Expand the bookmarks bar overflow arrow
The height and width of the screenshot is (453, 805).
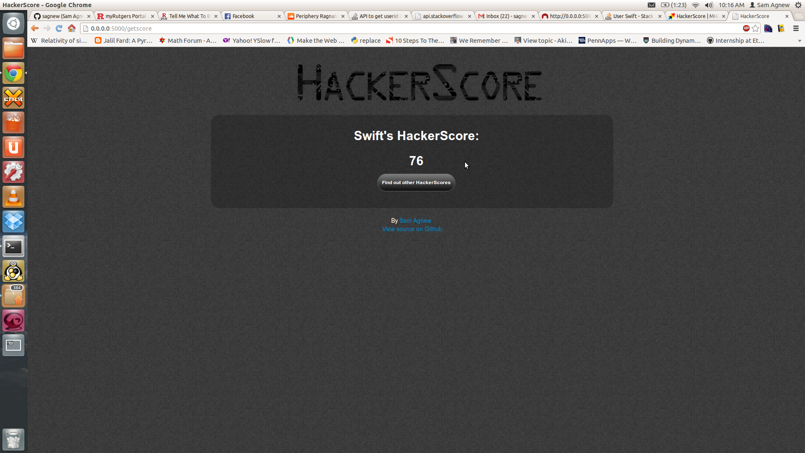click(800, 41)
